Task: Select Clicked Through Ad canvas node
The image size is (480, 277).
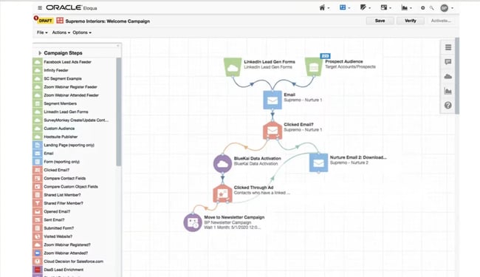Action: point(222,194)
